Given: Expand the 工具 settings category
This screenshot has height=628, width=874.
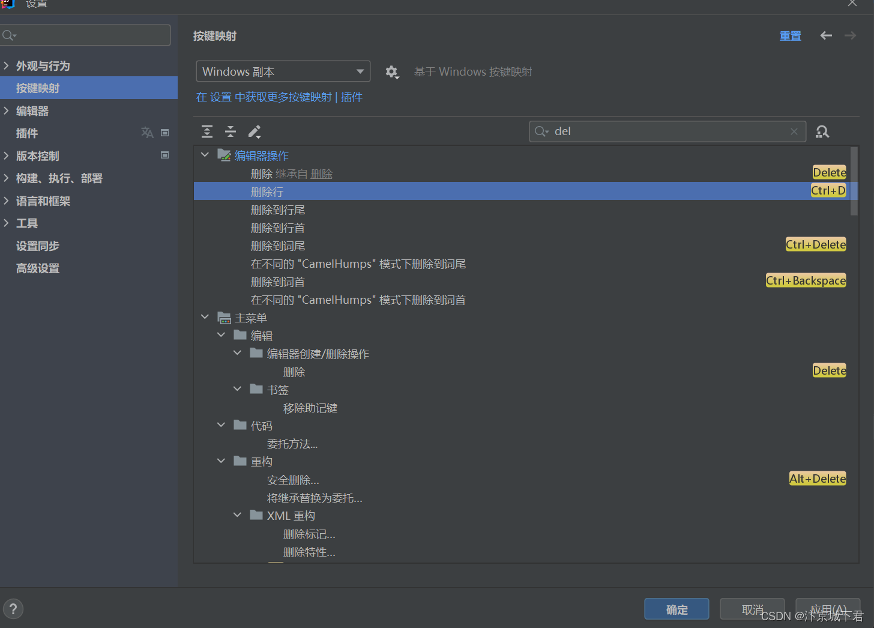Looking at the screenshot, I should tap(6, 223).
